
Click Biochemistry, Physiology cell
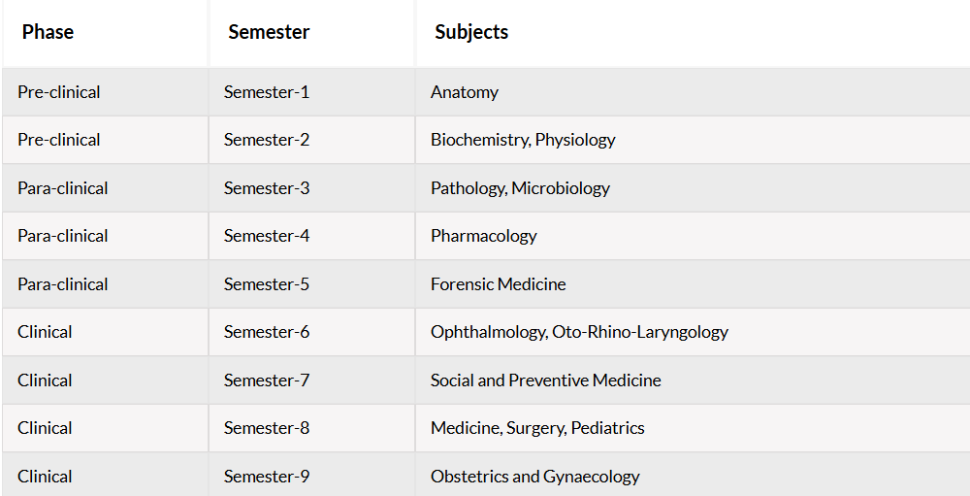(x=693, y=140)
